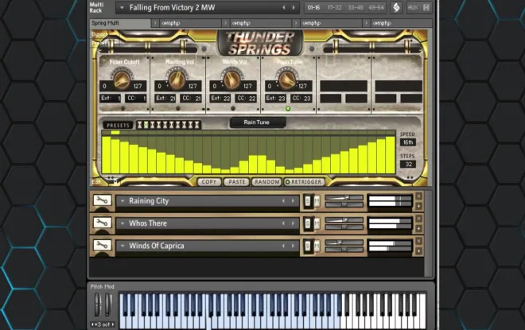Switch to instrument page 17-32
This screenshot has width=525, height=330.
[x=334, y=7]
